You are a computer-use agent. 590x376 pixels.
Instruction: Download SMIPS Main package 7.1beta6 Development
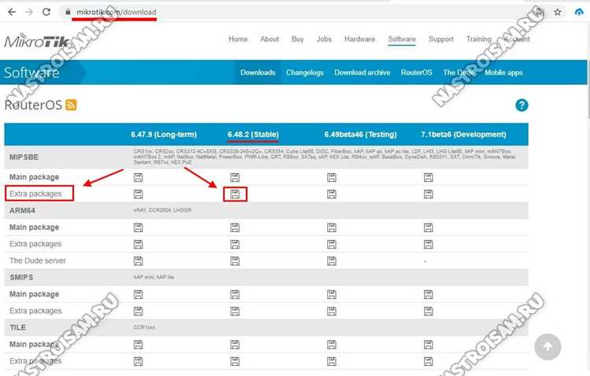point(428,294)
